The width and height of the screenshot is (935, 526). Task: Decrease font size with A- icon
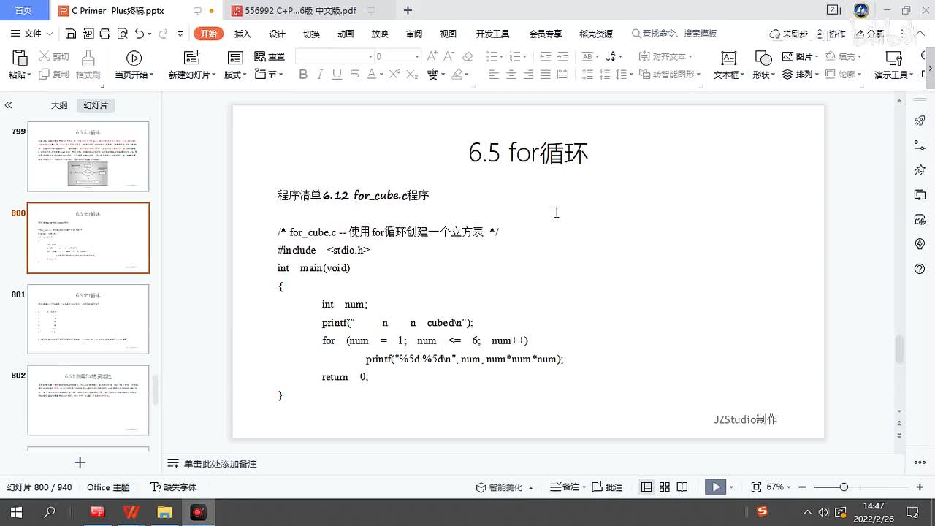[x=449, y=56]
